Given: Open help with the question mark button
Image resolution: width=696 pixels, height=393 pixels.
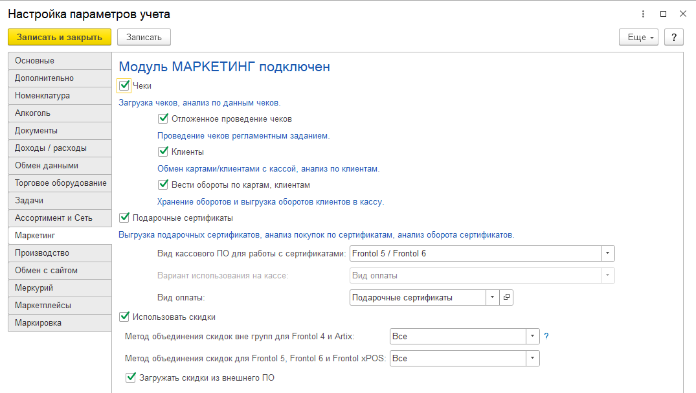Looking at the screenshot, I should tap(674, 38).
